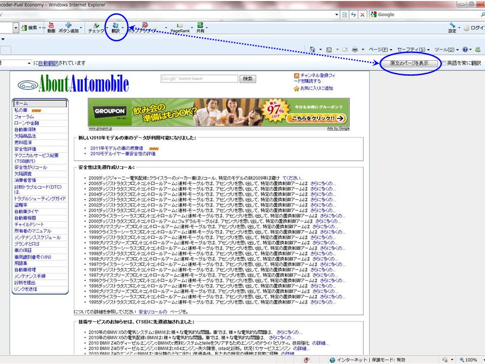Screen dimensions: 485x364
Task: Click the RSS channel subscription icon on page
Action: coord(297,75)
